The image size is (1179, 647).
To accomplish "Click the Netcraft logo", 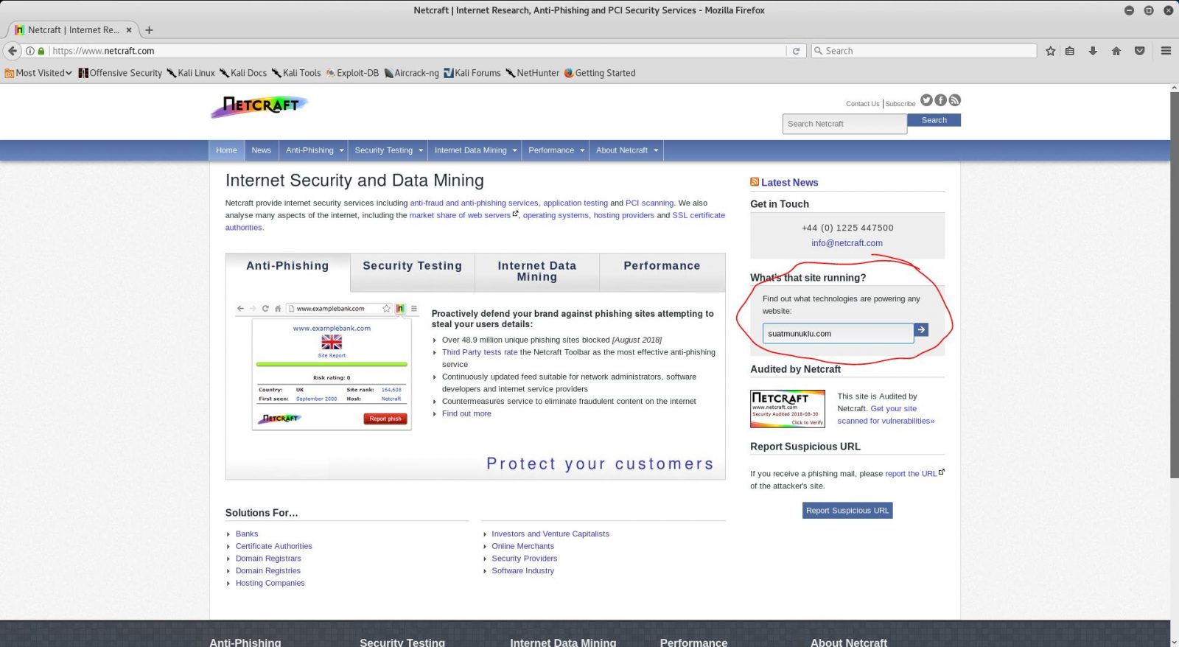I will pos(259,107).
